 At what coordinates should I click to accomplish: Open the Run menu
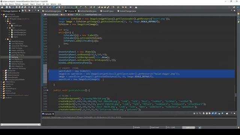[48, 4]
